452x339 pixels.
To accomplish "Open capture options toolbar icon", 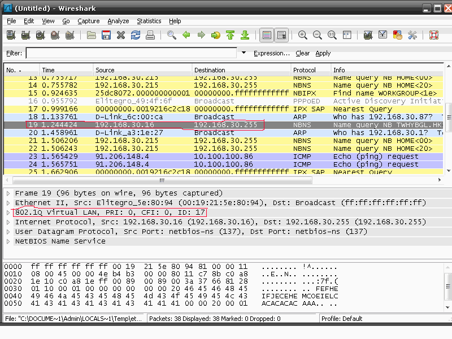I will click(x=25, y=35).
